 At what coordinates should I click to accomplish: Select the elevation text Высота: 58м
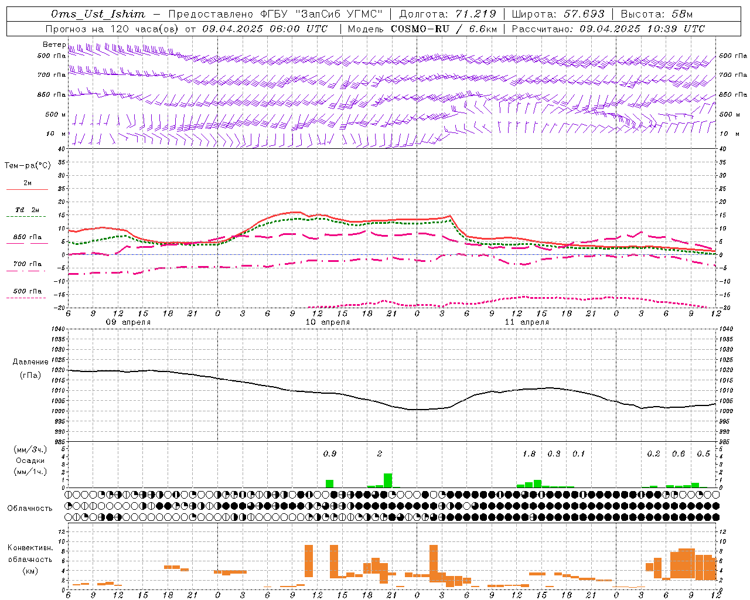pyautogui.click(x=657, y=14)
